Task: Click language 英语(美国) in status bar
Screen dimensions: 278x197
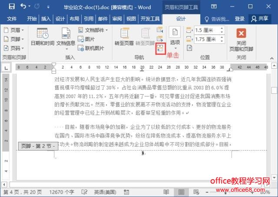Action: point(105,192)
